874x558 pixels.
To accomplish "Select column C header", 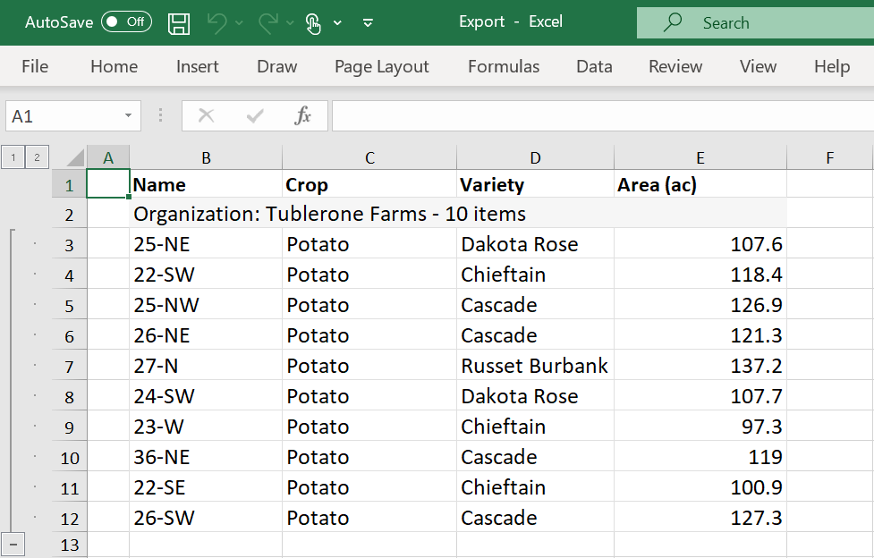I will [x=369, y=157].
